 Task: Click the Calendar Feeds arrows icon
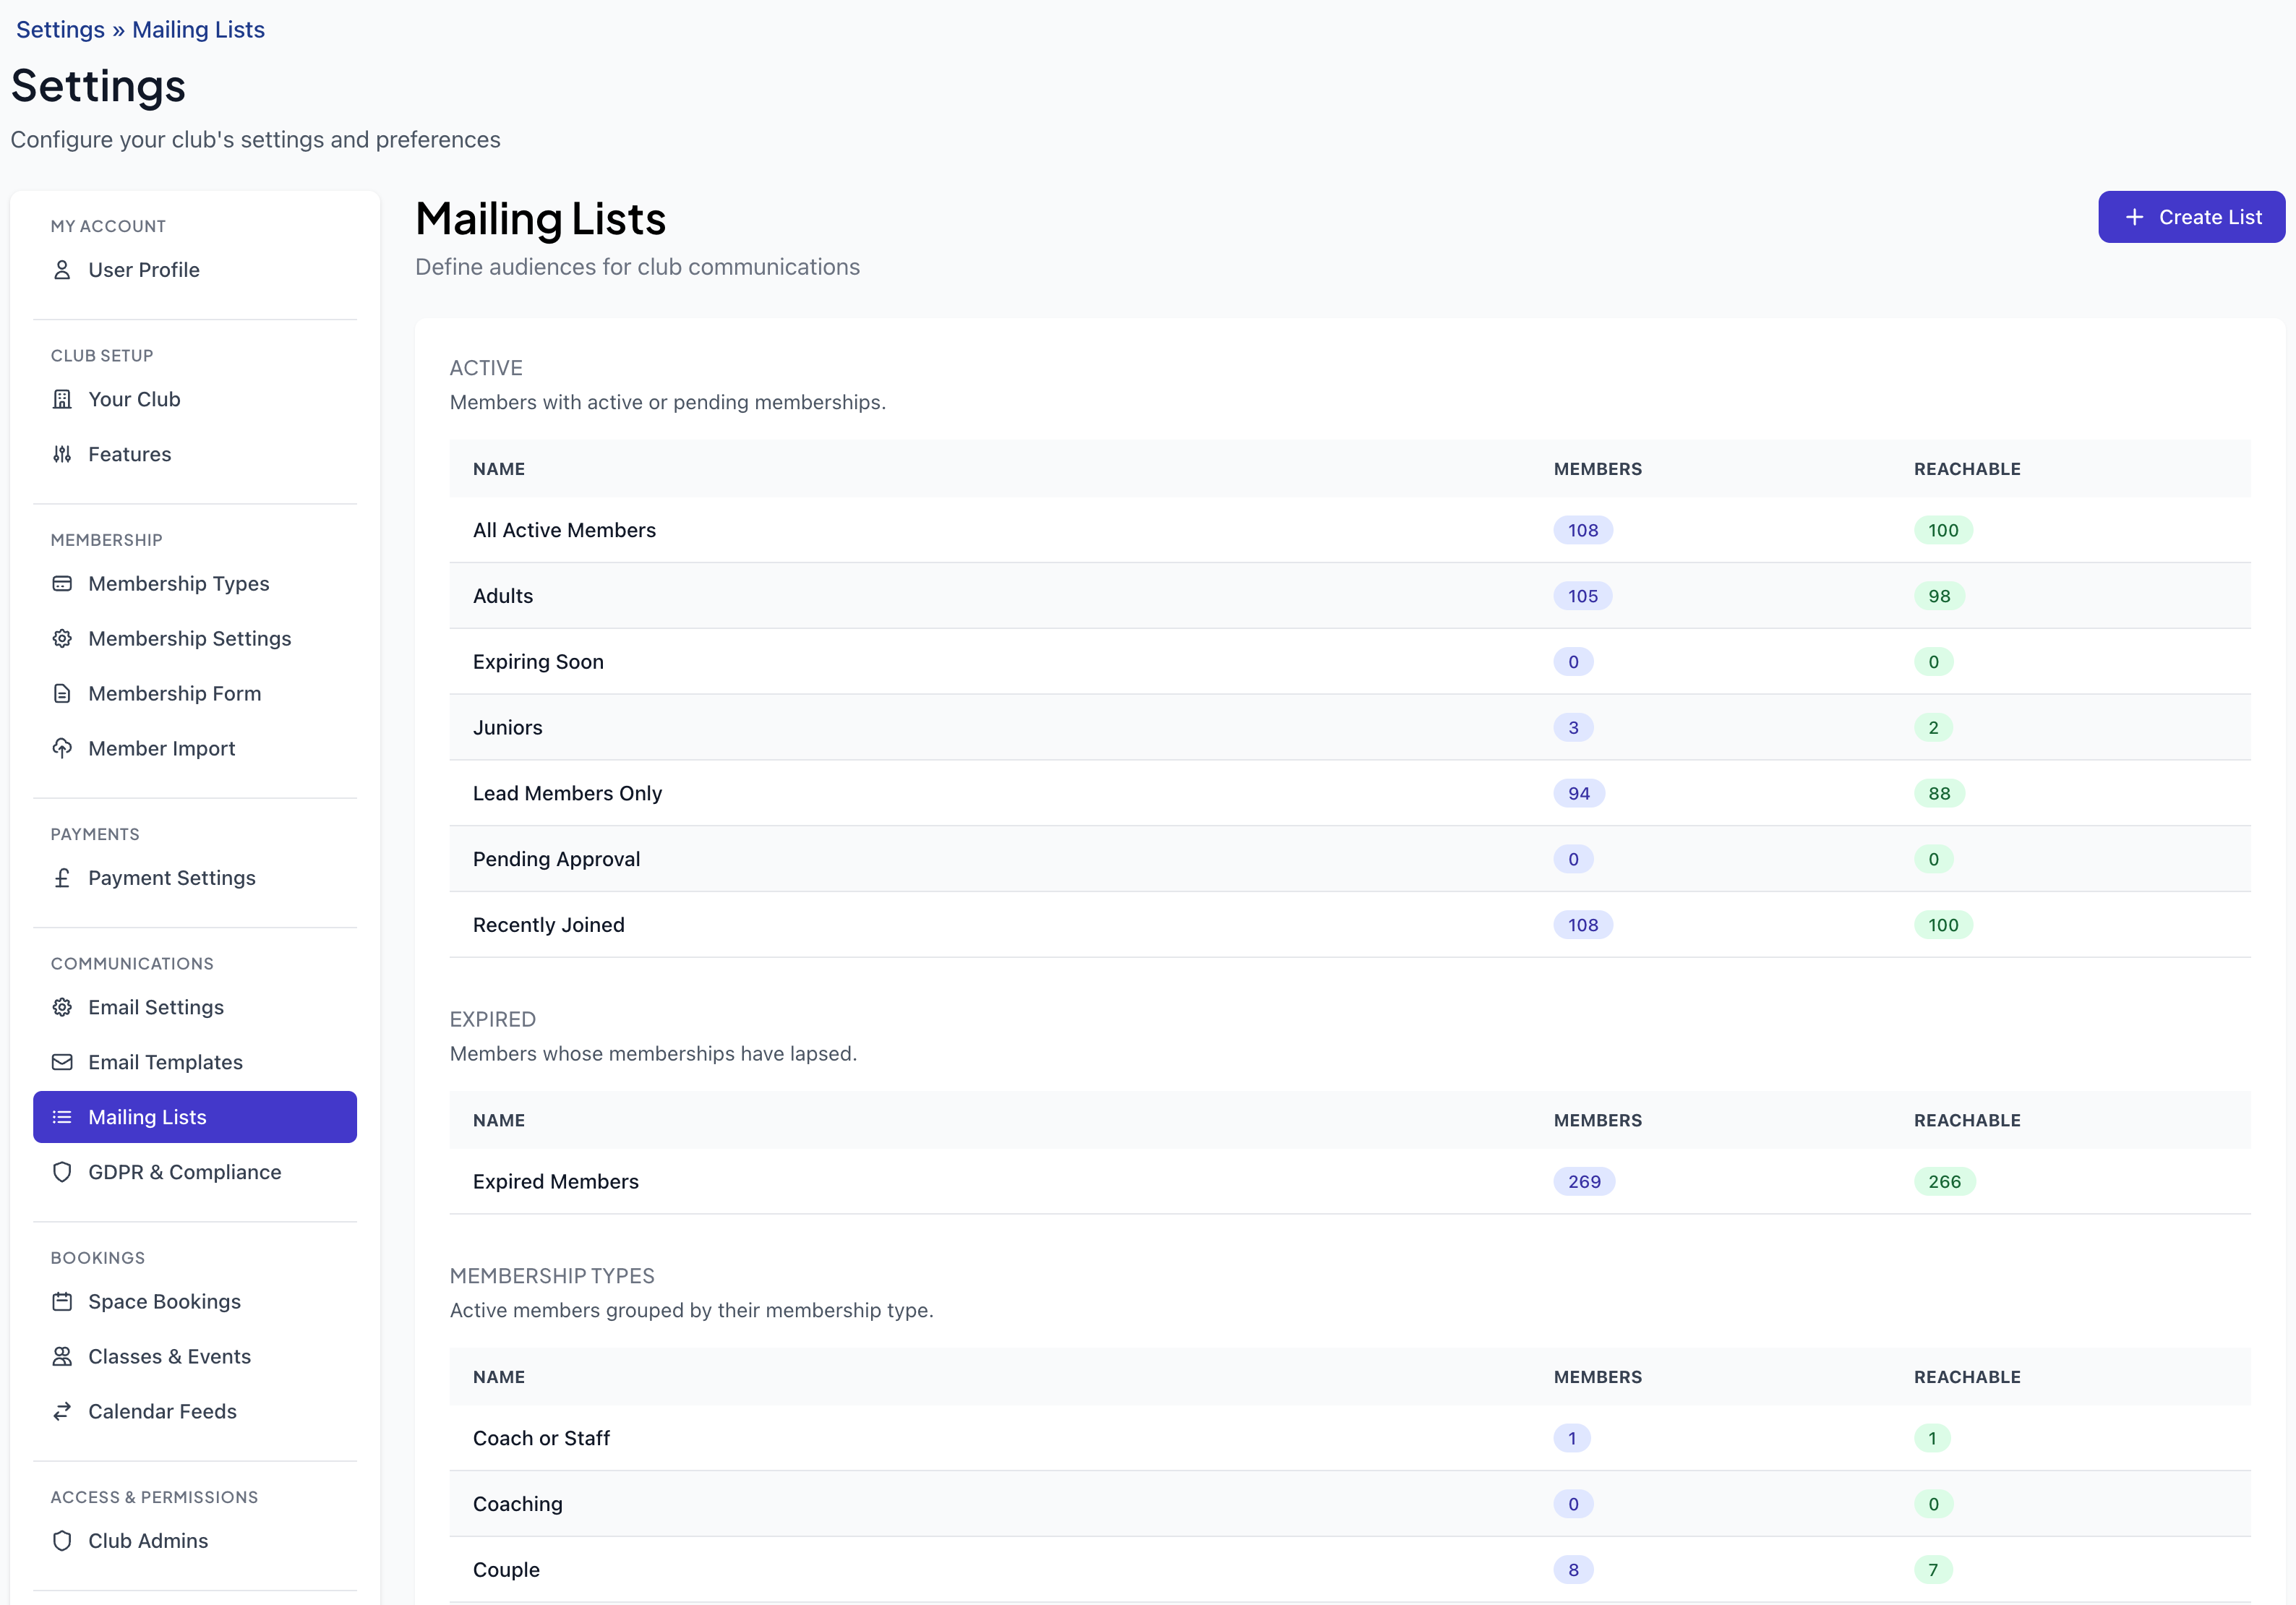[62, 1411]
